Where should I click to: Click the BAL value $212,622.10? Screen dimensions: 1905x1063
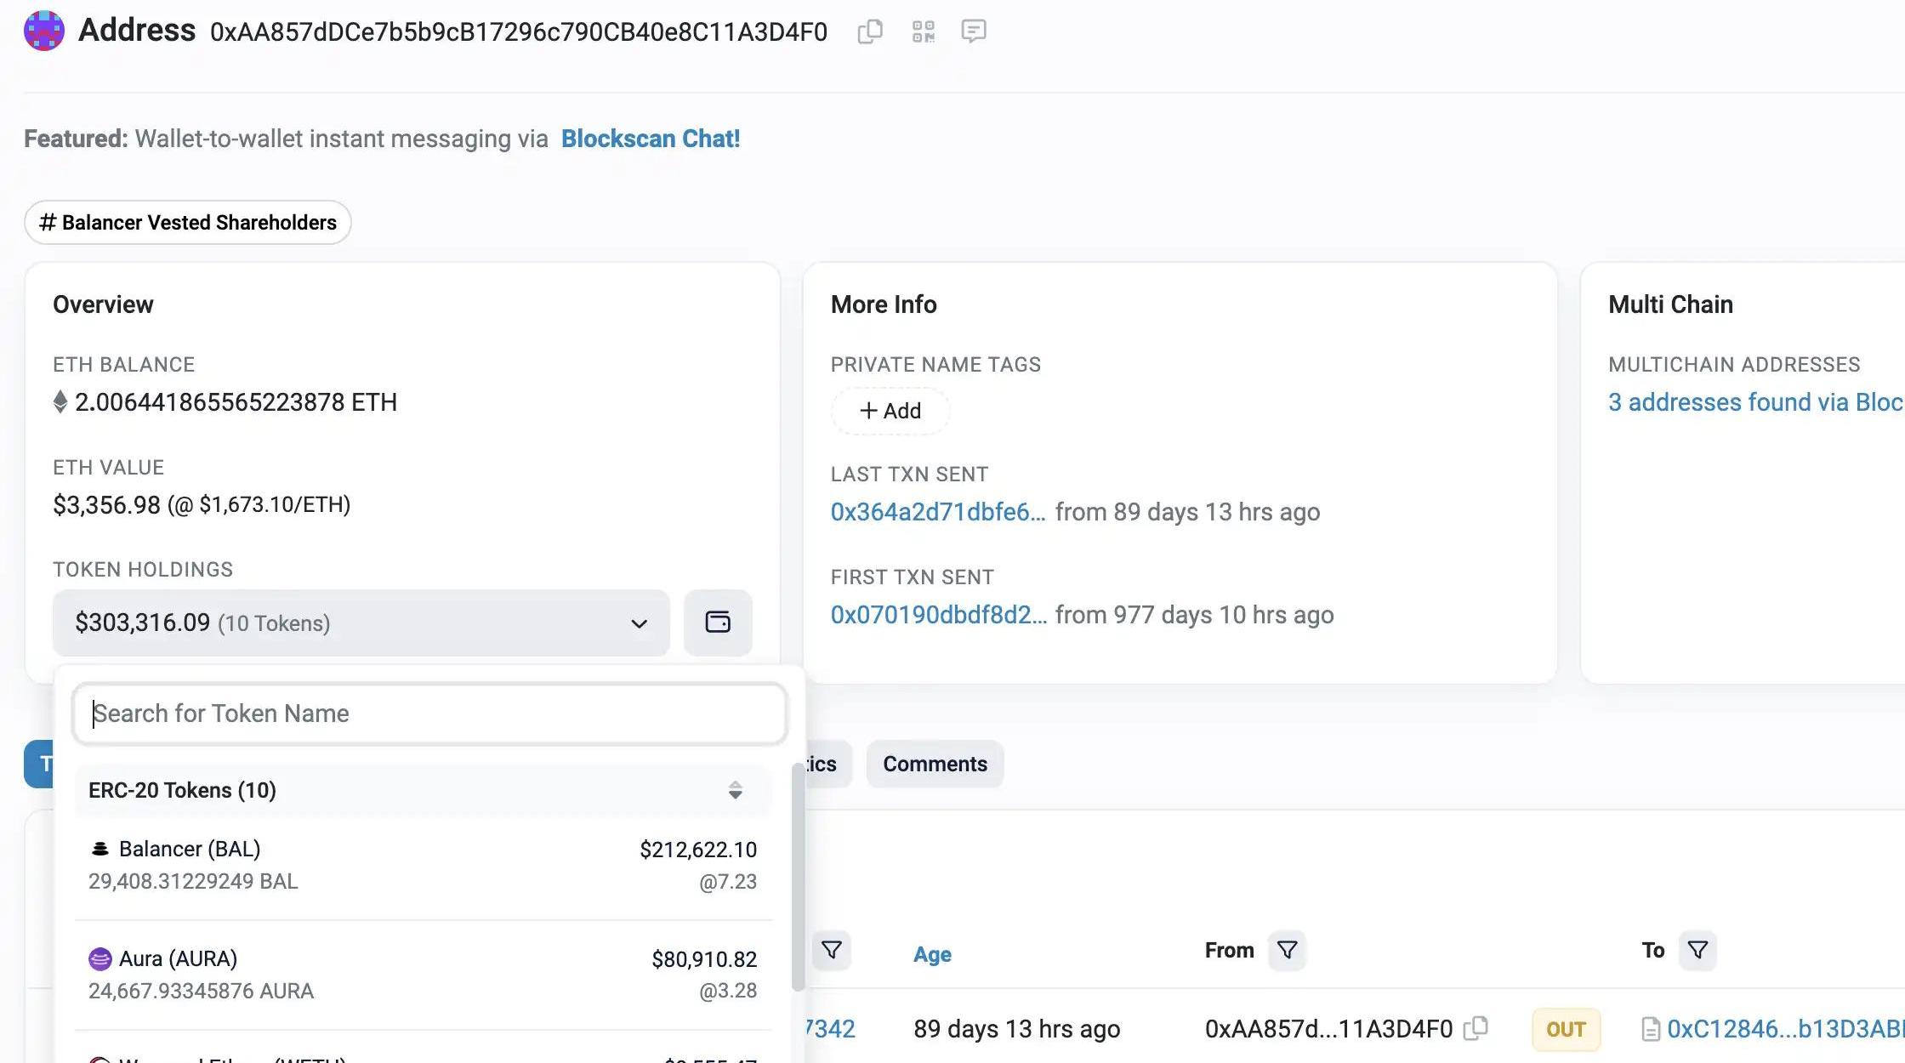click(x=698, y=850)
